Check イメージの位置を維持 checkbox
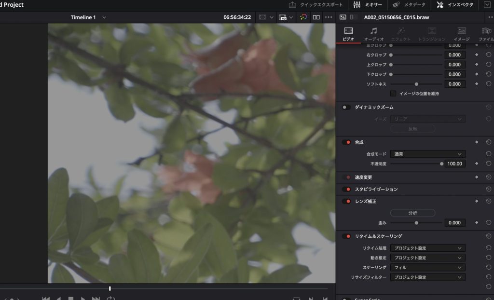This screenshot has width=494, height=300. click(x=393, y=94)
